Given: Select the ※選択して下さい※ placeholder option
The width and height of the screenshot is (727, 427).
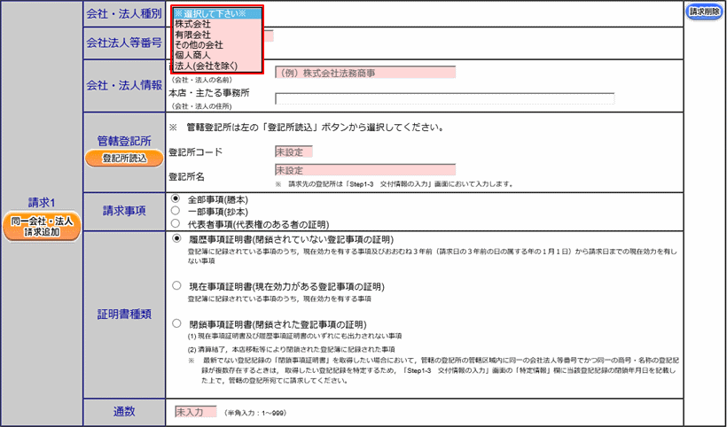Looking at the screenshot, I should pos(217,13).
